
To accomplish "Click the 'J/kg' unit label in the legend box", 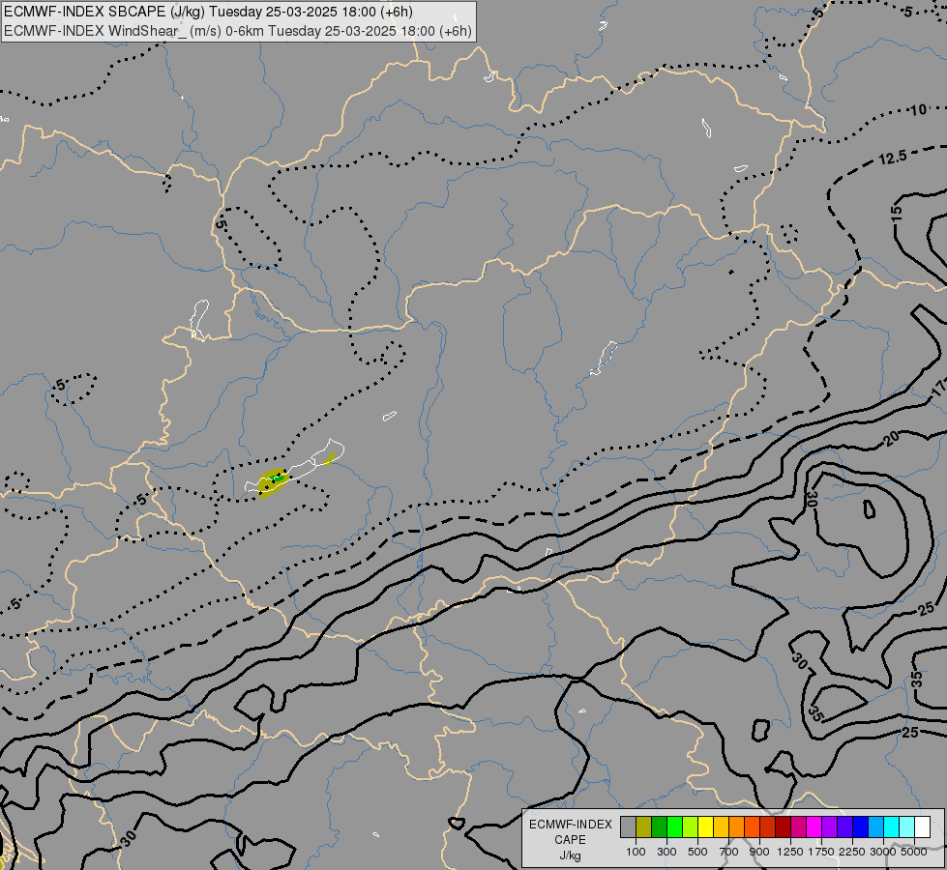I will (570, 855).
